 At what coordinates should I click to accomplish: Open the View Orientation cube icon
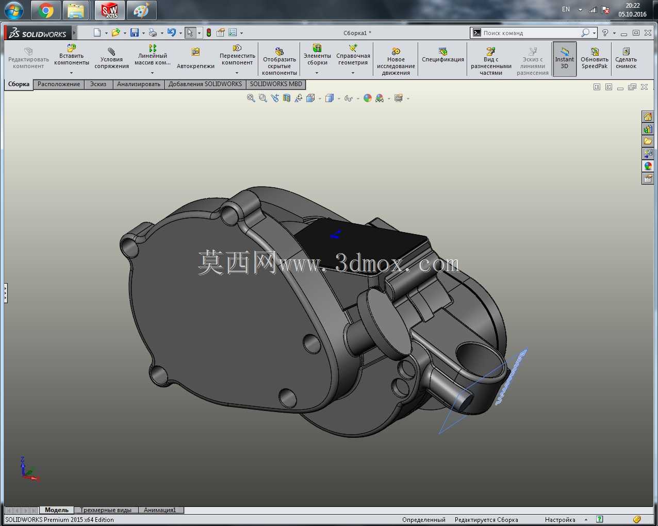[310, 98]
